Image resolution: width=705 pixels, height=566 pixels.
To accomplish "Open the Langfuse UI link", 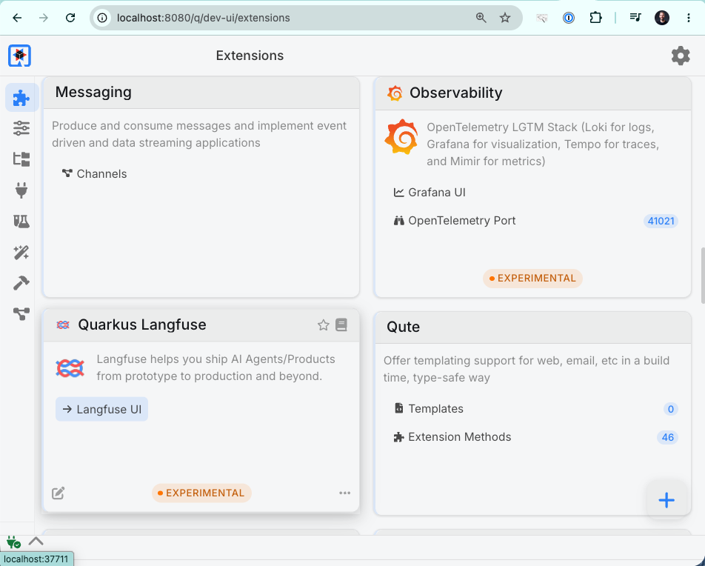I will (101, 409).
